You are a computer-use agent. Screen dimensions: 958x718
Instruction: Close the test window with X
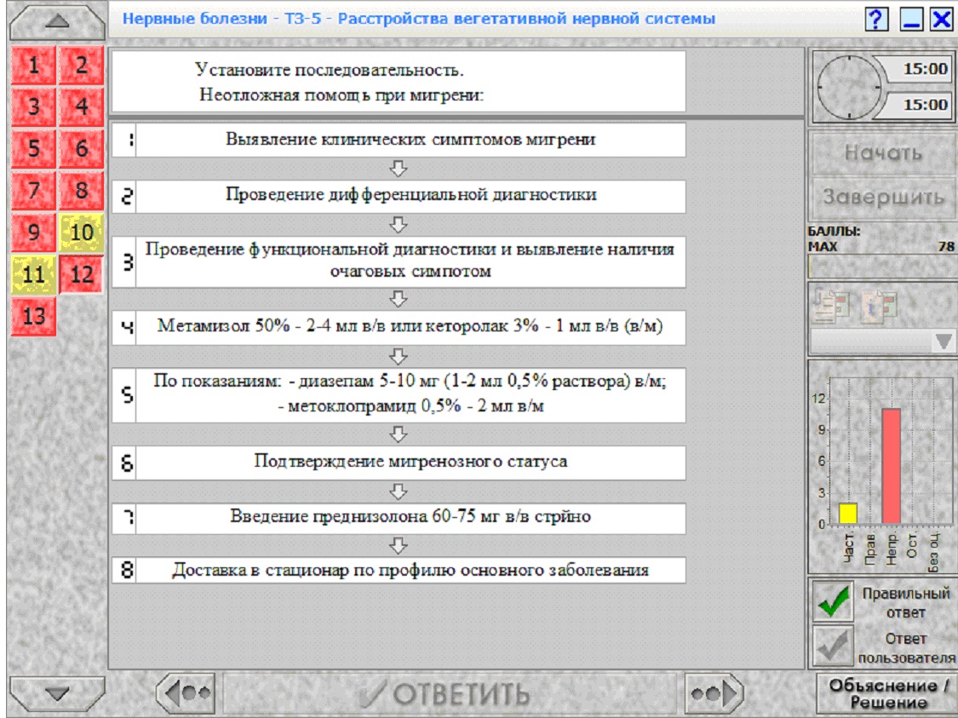(x=942, y=19)
